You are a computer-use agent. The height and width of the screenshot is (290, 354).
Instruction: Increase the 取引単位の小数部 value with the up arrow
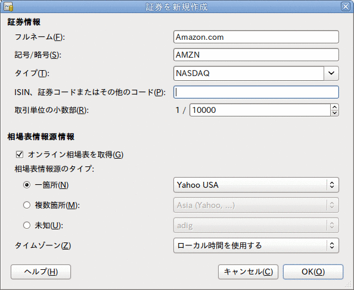(334, 107)
